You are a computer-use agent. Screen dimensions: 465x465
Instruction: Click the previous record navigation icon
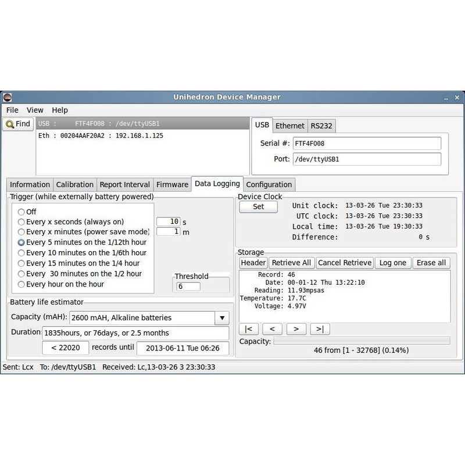coord(272,328)
